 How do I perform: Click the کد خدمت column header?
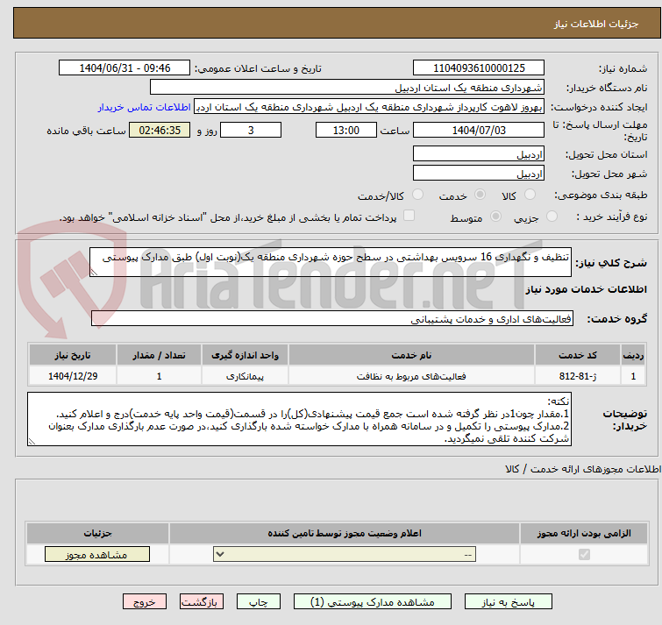coord(578,355)
